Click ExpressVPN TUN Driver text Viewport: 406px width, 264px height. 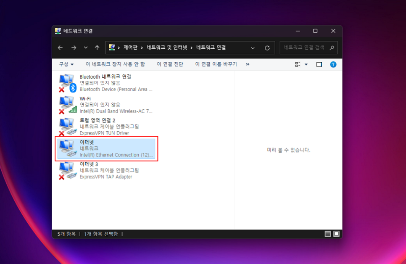104,133
